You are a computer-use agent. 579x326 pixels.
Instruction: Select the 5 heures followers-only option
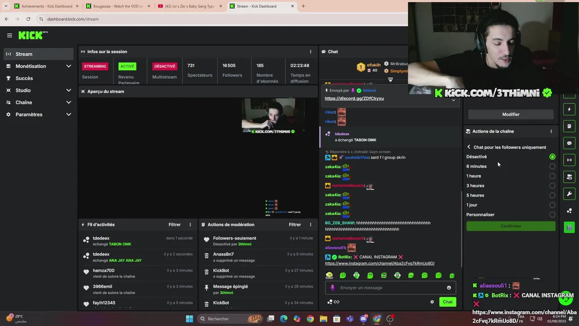click(x=552, y=195)
